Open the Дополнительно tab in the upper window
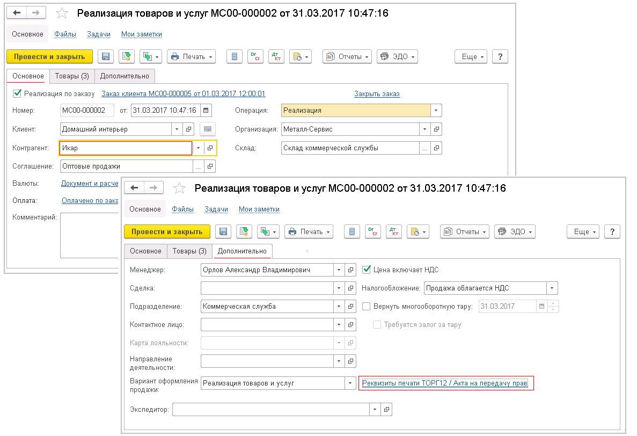This screenshot has width=637, height=436. coord(125,76)
